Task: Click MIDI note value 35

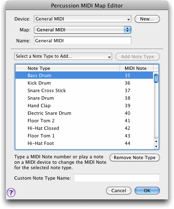Action: tap(128, 75)
